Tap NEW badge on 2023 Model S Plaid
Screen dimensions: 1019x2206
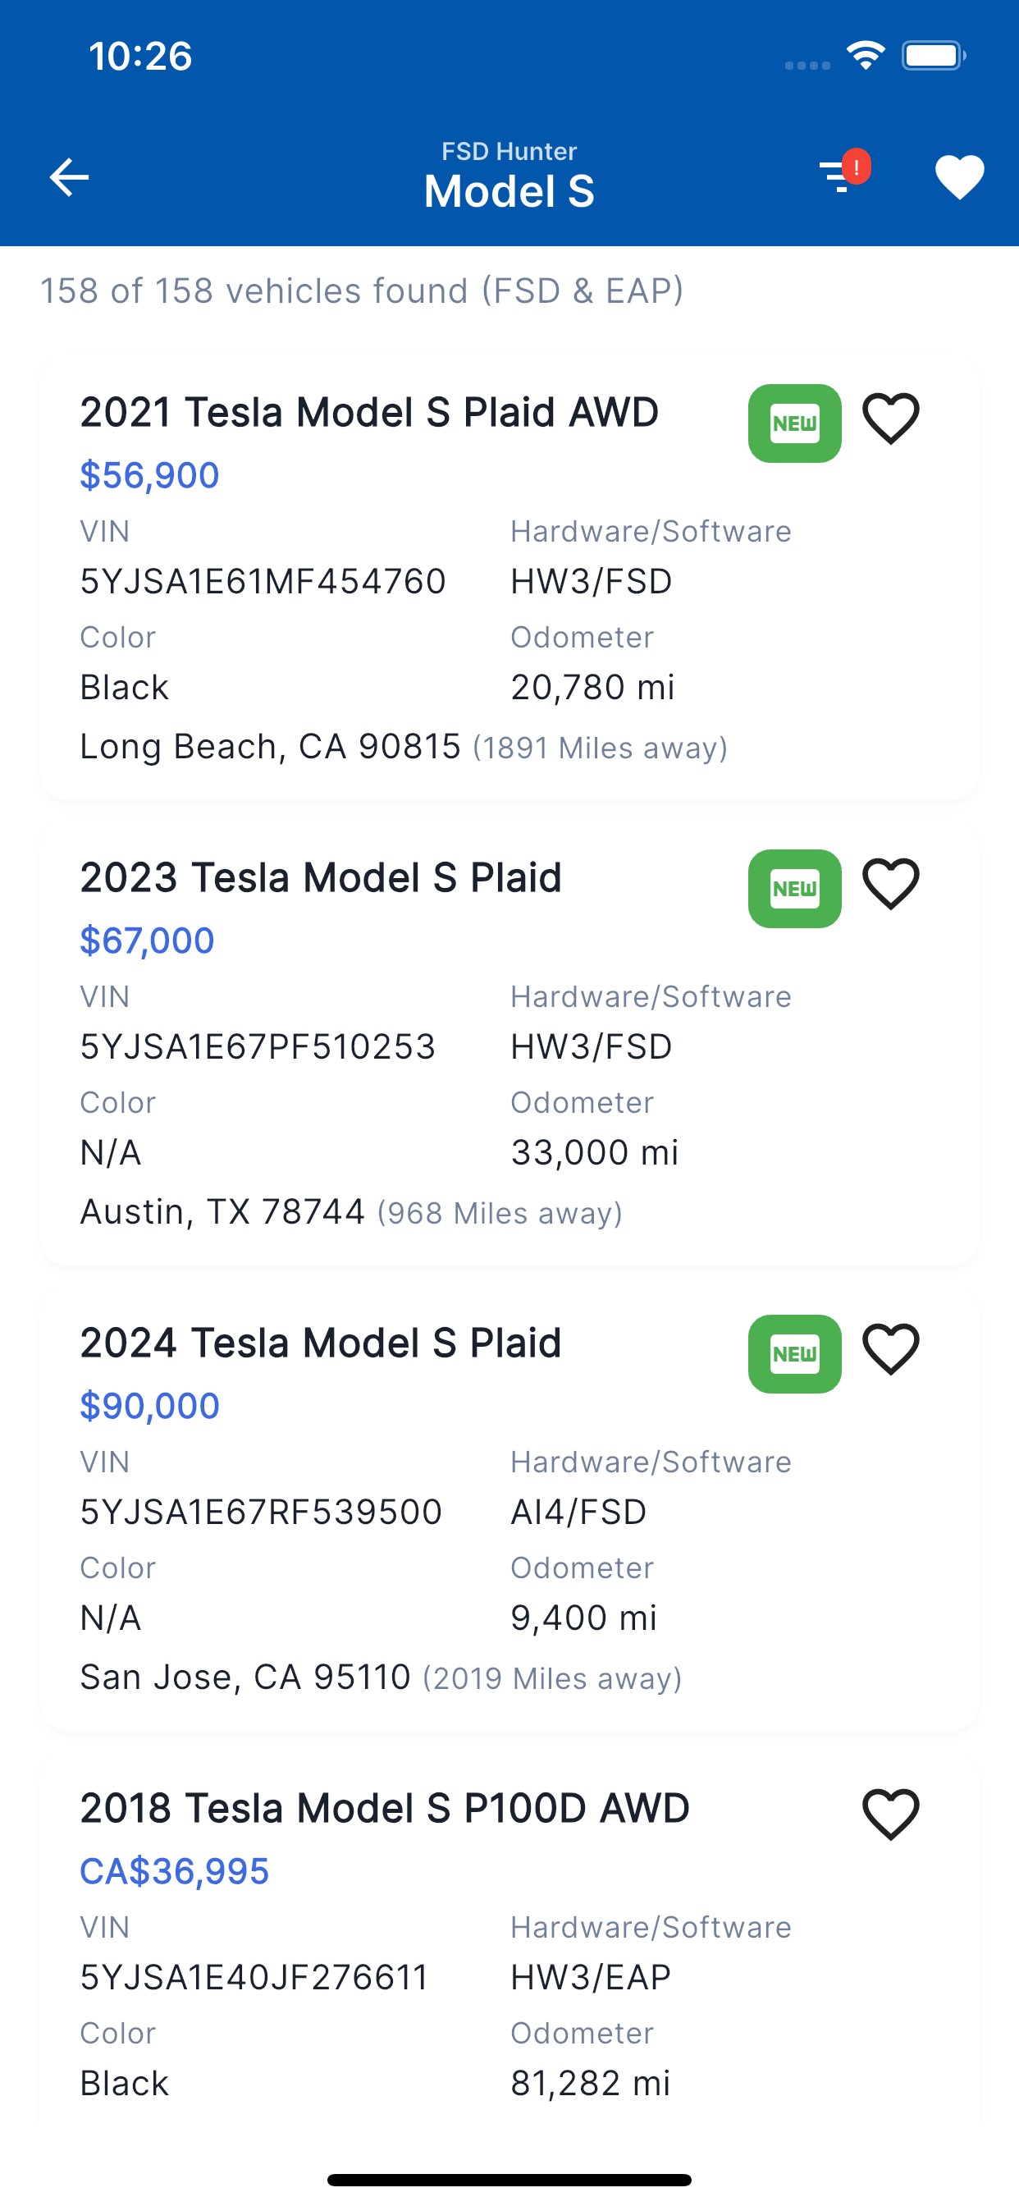point(795,888)
